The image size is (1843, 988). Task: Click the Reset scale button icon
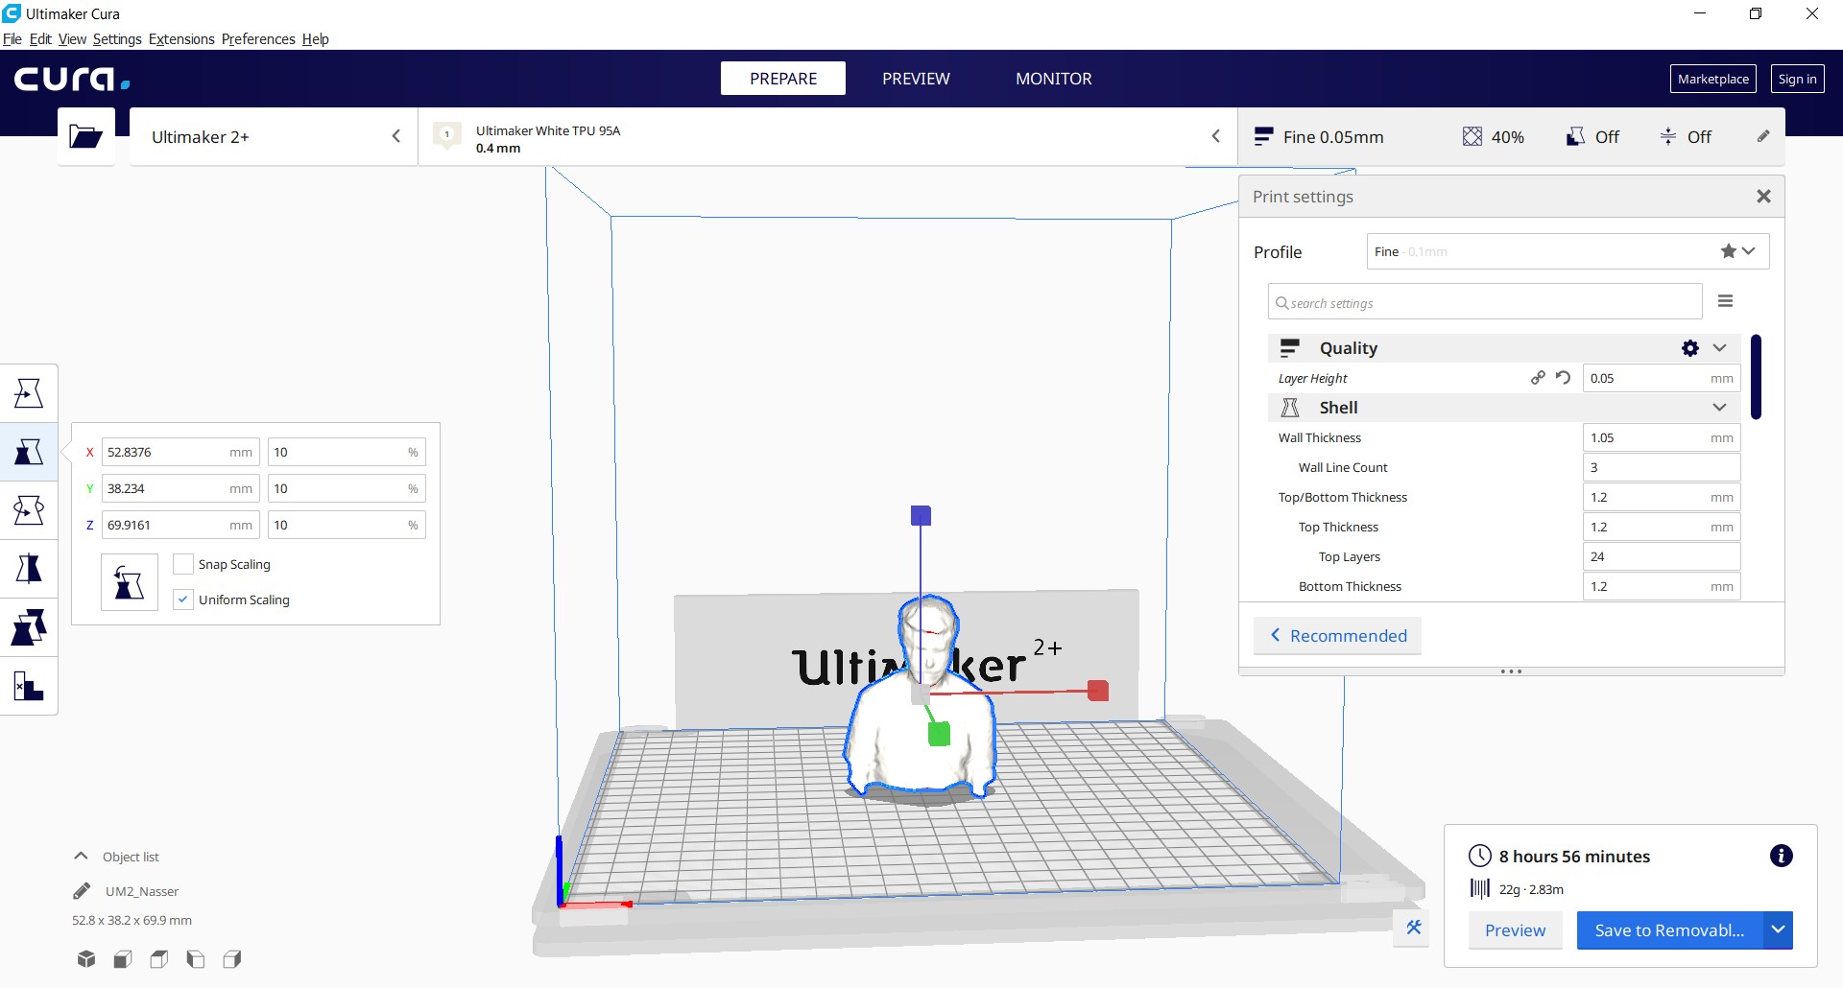click(130, 582)
